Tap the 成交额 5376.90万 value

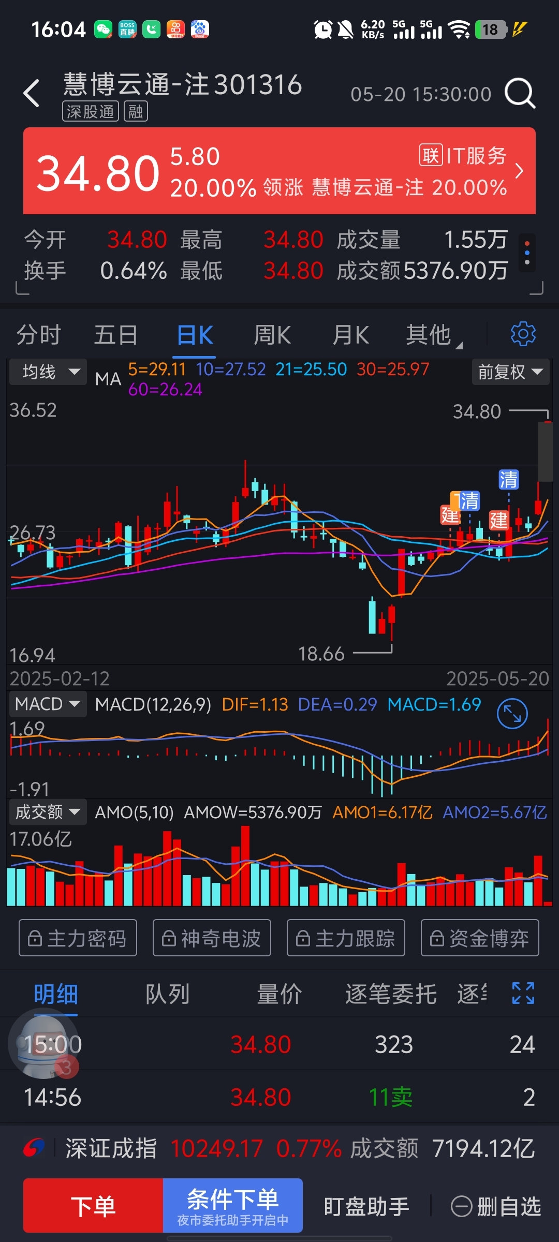[455, 271]
